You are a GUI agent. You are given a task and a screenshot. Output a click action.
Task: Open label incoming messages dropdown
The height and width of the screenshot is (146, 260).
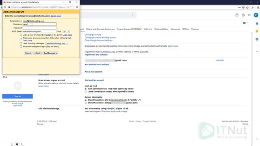pos(56,43)
